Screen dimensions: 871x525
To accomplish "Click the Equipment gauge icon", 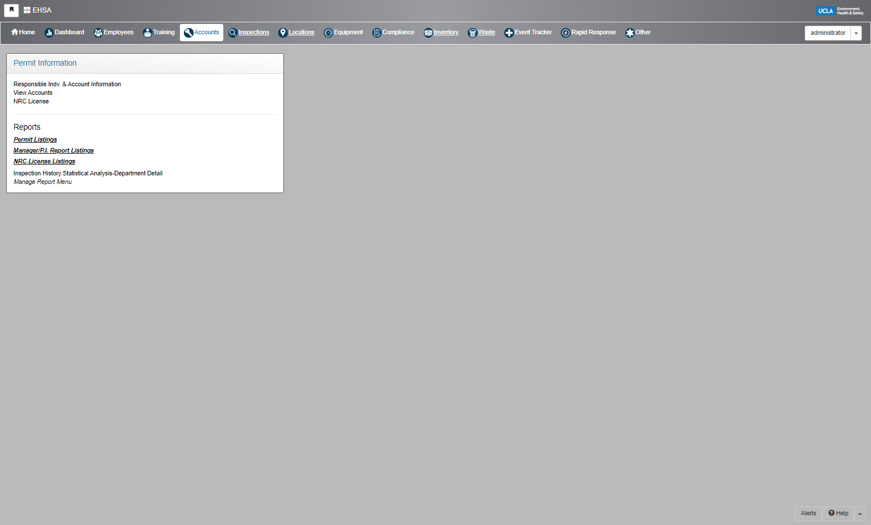I will point(328,33).
